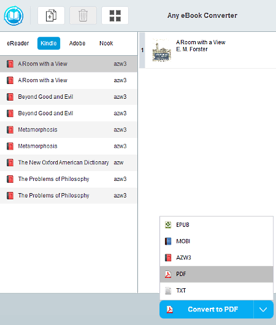This screenshot has width=276, height=325.
Task: Switch to the eReader tab
Action: pos(18,44)
